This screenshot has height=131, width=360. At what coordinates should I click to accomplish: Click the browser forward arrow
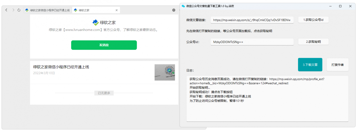point(13,10)
